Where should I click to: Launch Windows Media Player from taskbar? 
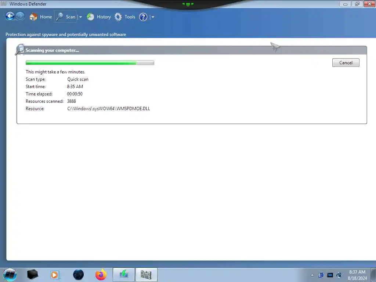tap(54, 275)
